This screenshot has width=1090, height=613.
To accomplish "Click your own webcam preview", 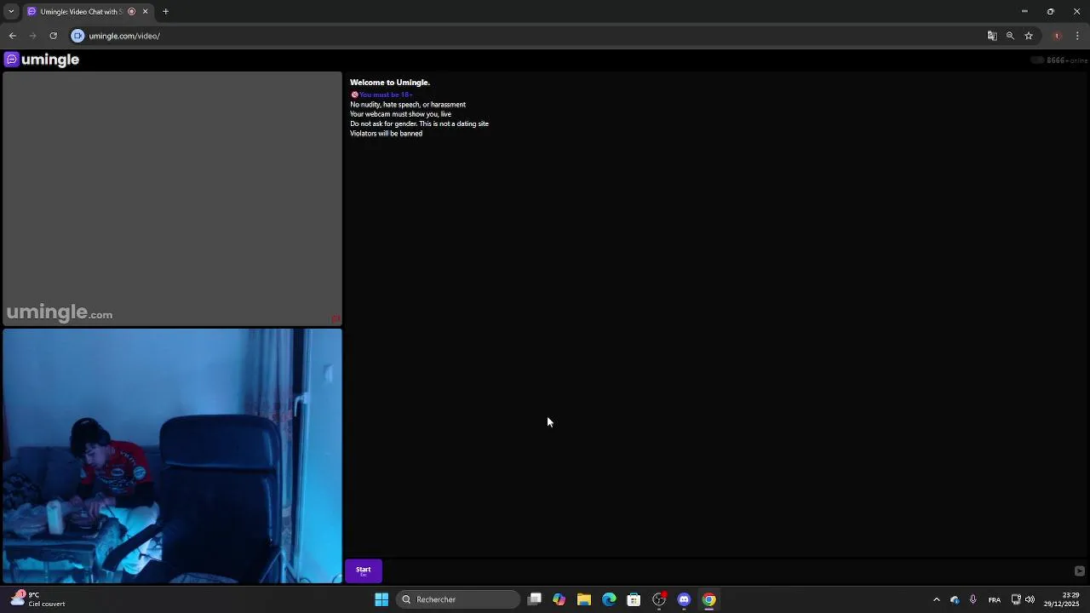I will tap(172, 455).
